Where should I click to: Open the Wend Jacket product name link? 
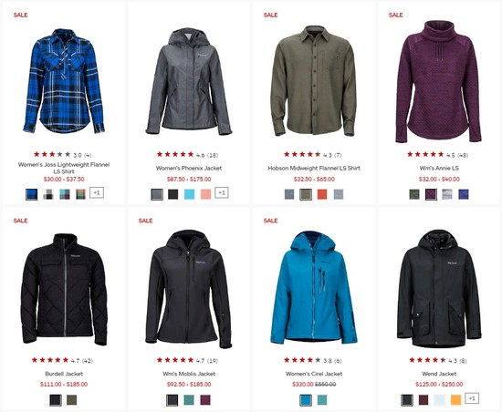click(x=439, y=374)
